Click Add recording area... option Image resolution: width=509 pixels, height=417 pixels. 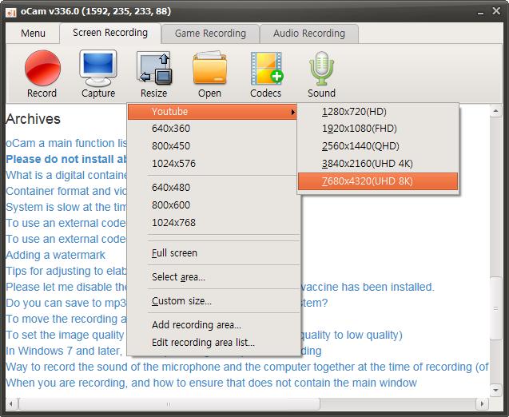pos(196,325)
